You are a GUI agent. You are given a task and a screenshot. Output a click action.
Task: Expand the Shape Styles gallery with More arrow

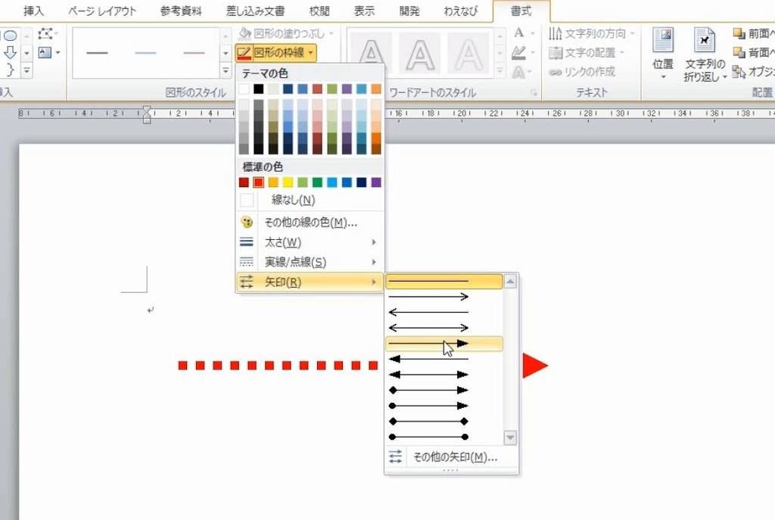225,70
